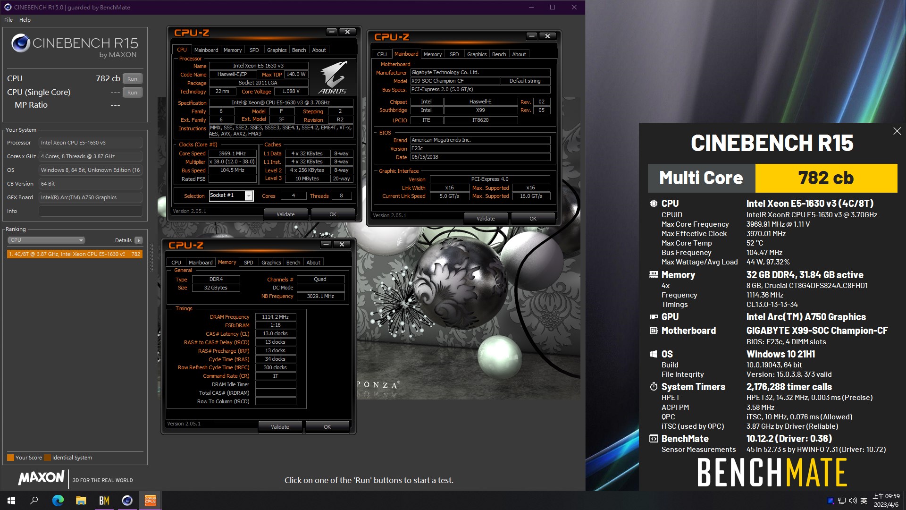
Task: Click the BenchMate Memory section icon
Action: tap(654, 275)
